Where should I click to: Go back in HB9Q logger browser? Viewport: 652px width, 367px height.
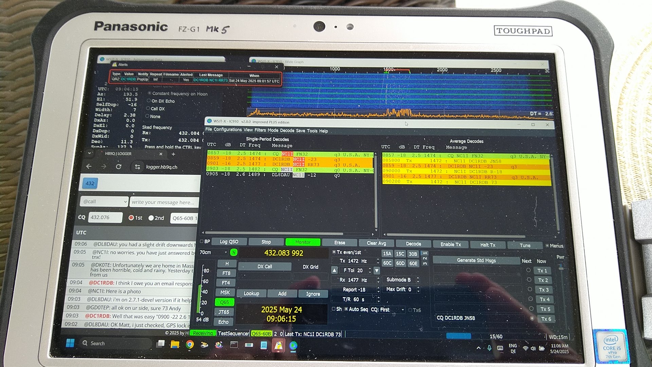pyautogui.click(x=89, y=167)
